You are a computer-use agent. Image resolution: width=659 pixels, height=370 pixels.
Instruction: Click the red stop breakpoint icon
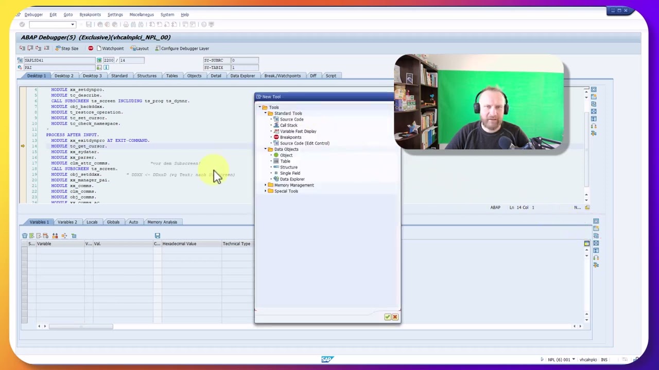(x=91, y=48)
